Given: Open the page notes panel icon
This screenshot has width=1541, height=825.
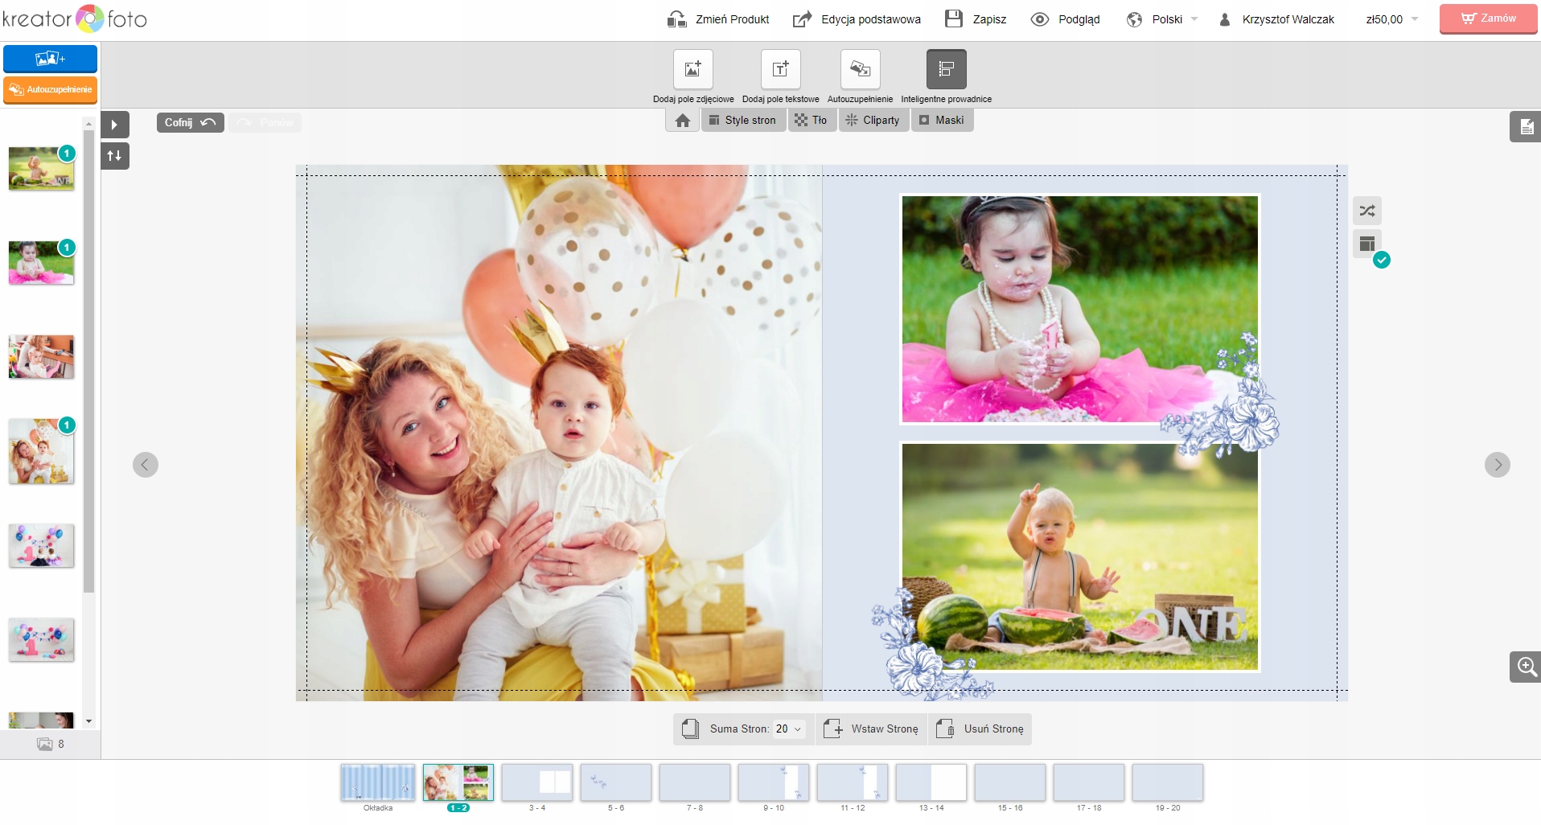Looking at the screenshot, I should click(1526, 127).
